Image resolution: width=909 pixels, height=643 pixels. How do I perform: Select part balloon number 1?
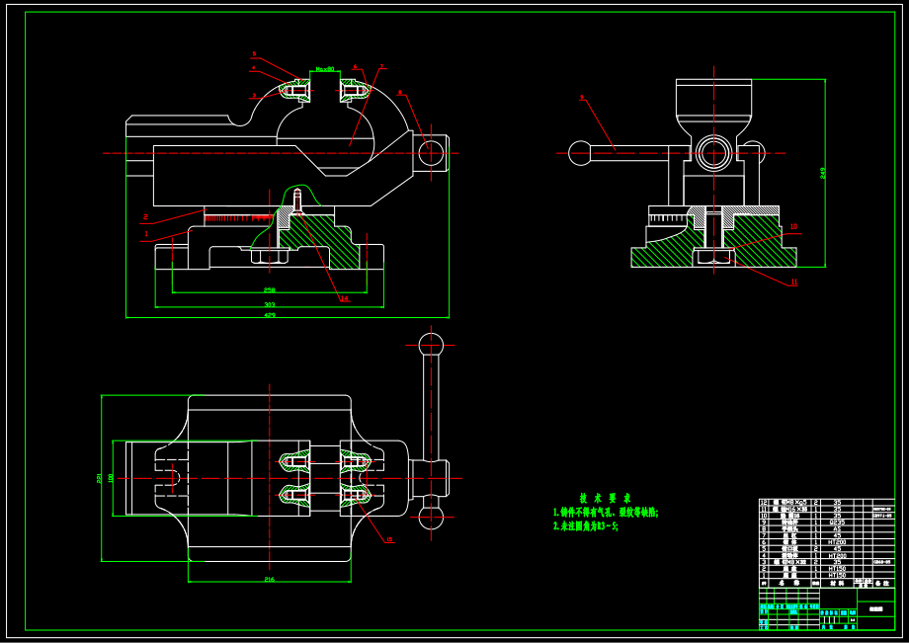click(x=146, y=234)
